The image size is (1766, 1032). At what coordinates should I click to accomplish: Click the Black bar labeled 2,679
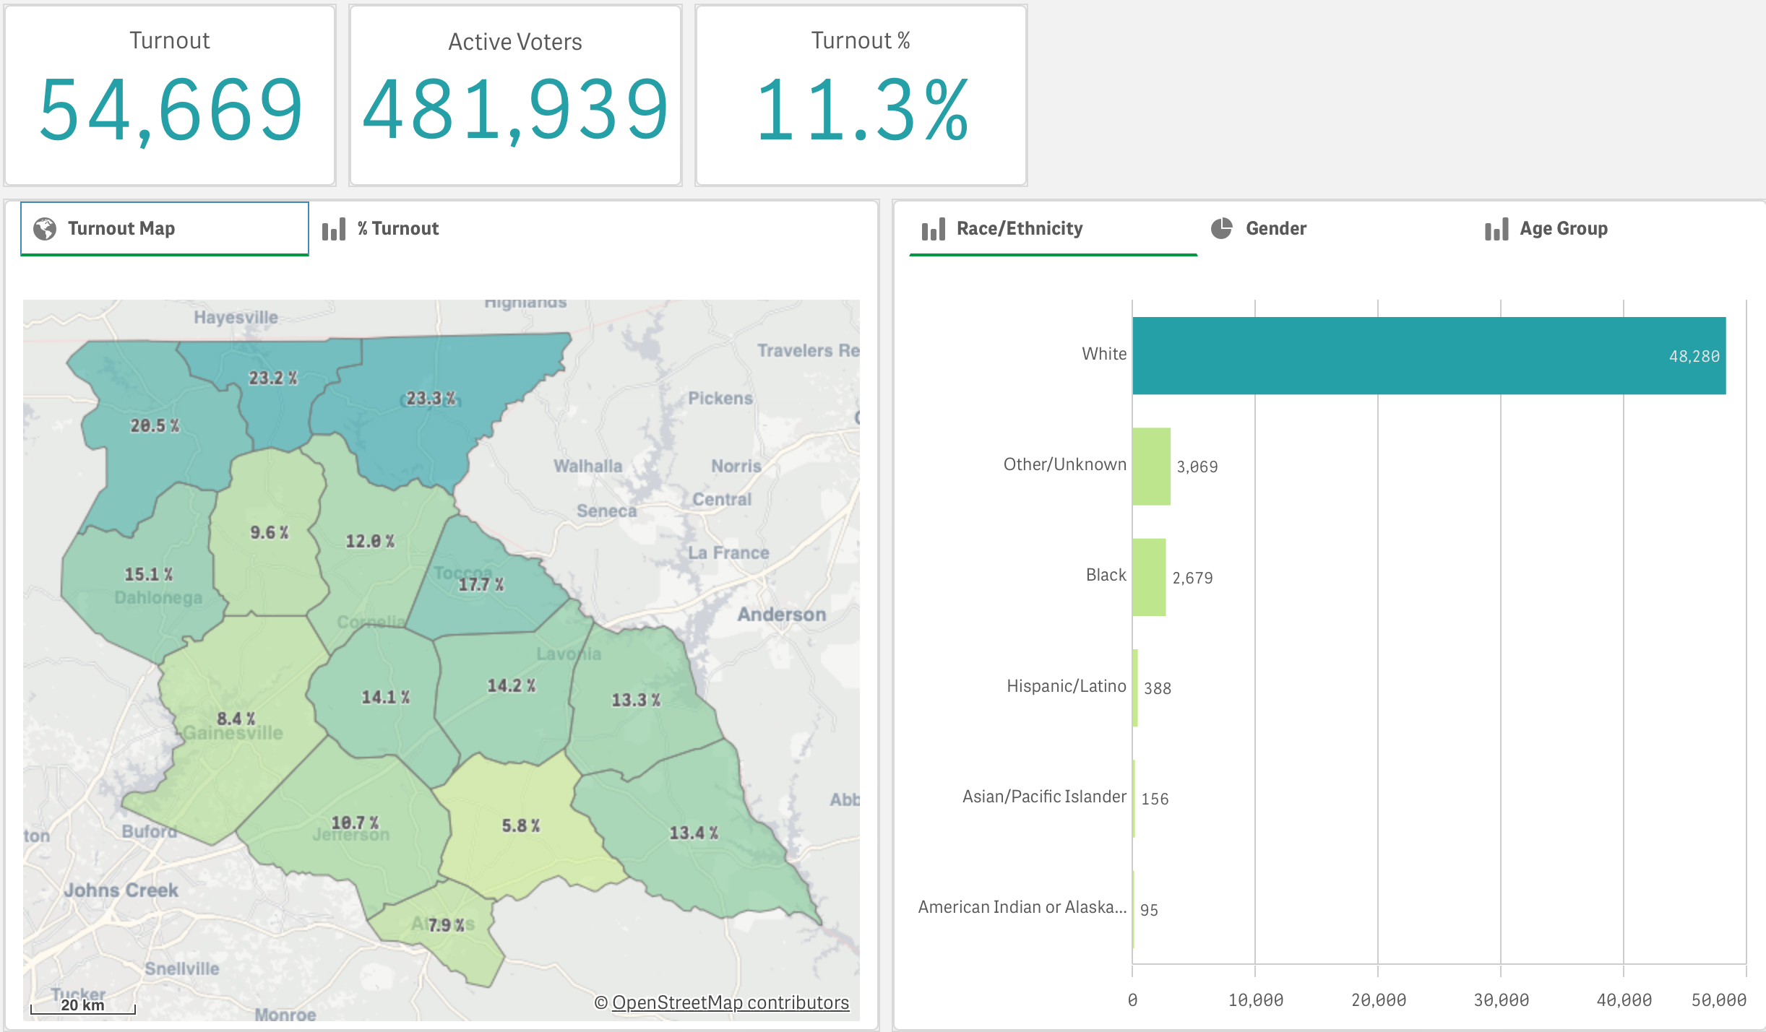click(1148, 576)
